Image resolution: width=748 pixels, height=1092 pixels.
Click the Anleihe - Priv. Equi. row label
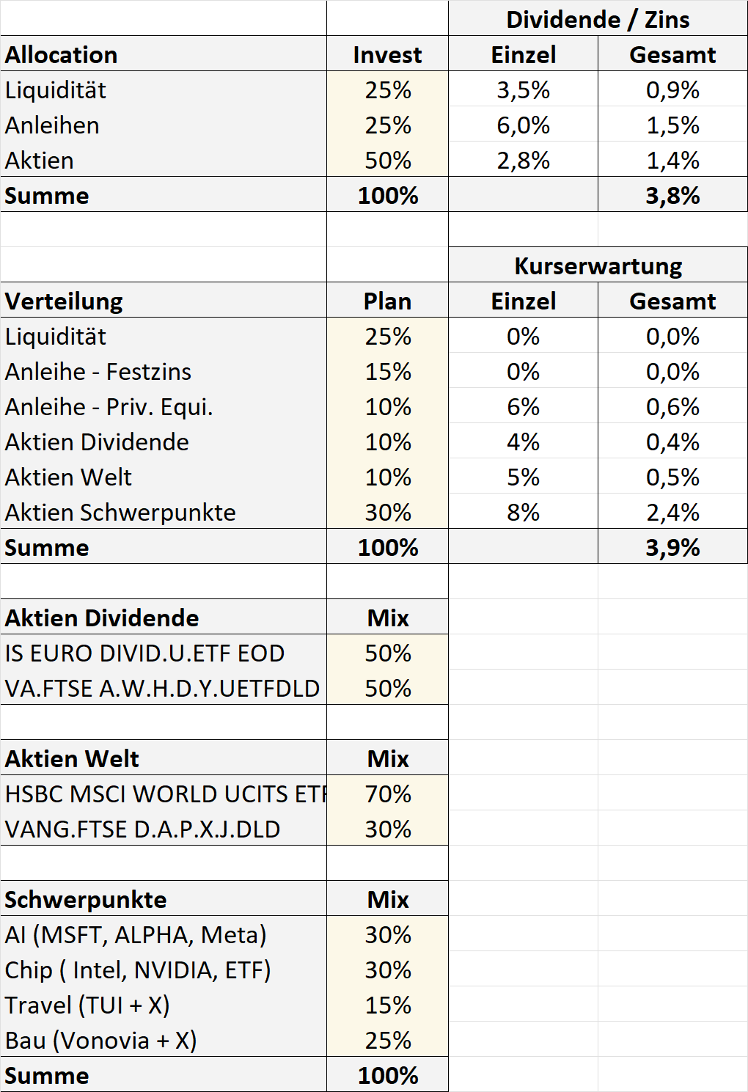(x=109, y=407)
